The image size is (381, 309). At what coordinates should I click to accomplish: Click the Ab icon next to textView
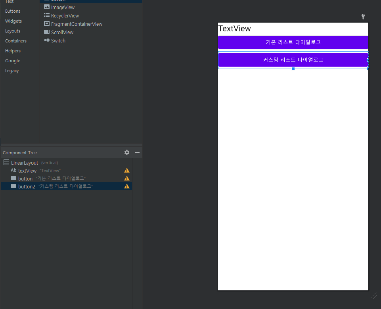13,170
